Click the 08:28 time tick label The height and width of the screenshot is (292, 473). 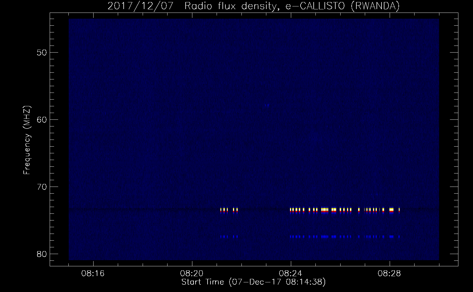[x=389, y=274]
